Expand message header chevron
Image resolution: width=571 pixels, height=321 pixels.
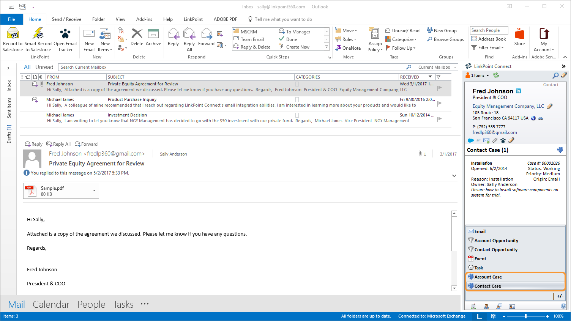pyautogui.click(x=454, y=176)
